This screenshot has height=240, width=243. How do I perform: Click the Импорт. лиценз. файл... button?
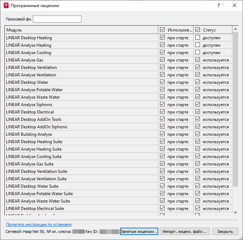point(185,232)
